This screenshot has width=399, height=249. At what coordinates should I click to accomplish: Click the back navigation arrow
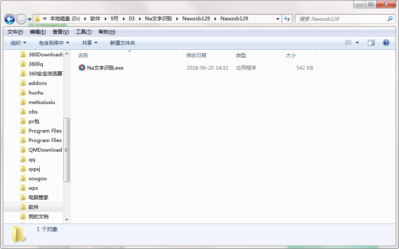tap(9, 19)
